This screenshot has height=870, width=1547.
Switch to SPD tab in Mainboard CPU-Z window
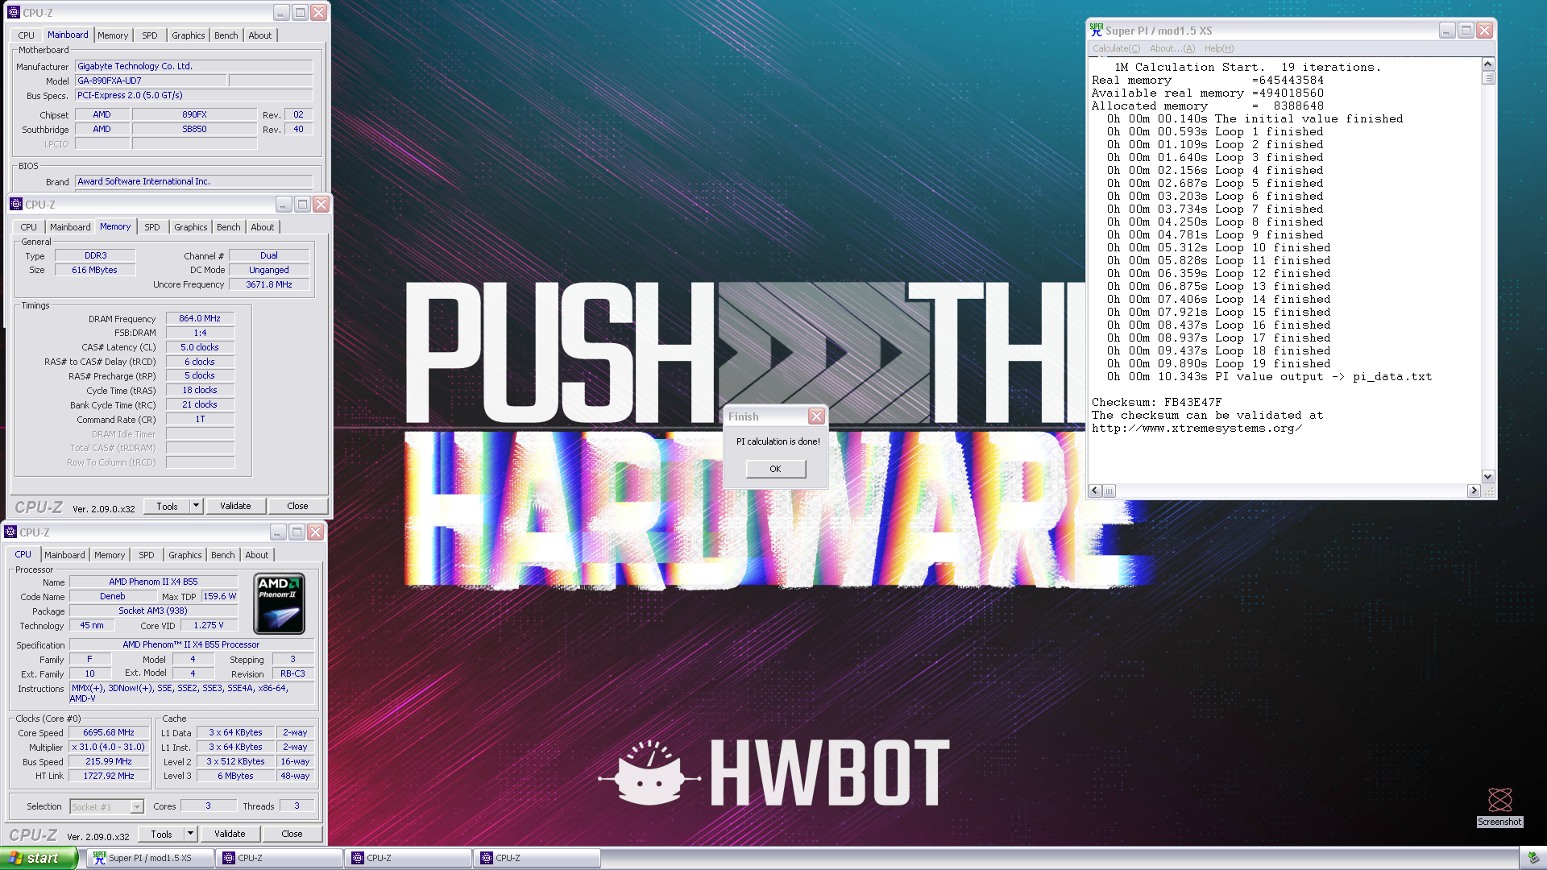(150, 35)
